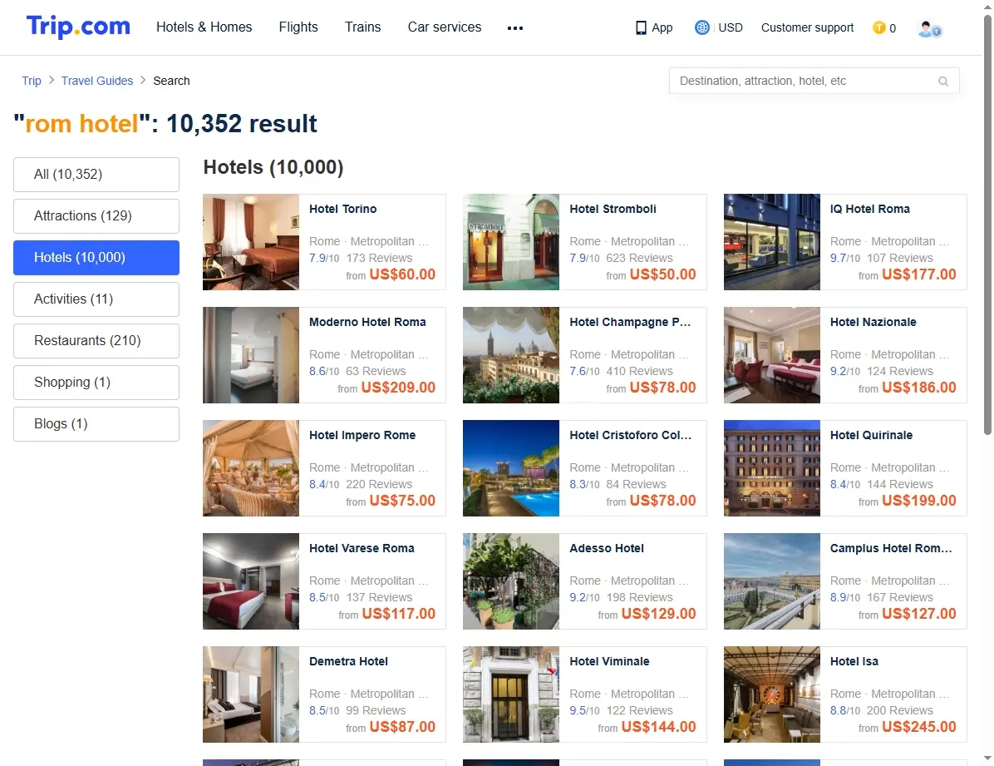Open the Moderno Hotel Roma photo
Image resolution: width=994 pixels, height=766 pixels.
pyautogui.click(x=251, y=355)
